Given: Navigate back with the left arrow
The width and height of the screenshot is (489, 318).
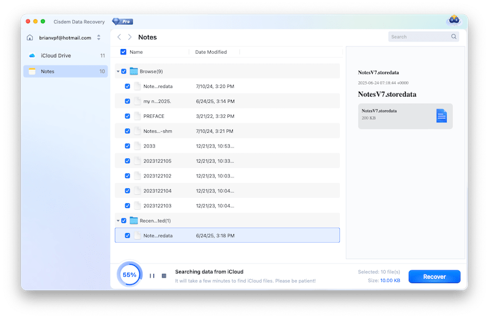Looking at the screenshot, I should [x=119, y=37].
